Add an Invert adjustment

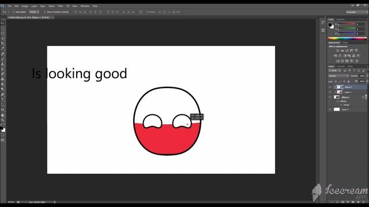pos(338,61)
